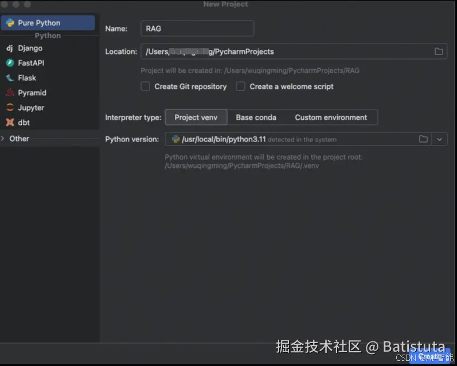Click the orange Jupyter icon
This screenshot has height=366, width=457.
[x=10, y=108]
